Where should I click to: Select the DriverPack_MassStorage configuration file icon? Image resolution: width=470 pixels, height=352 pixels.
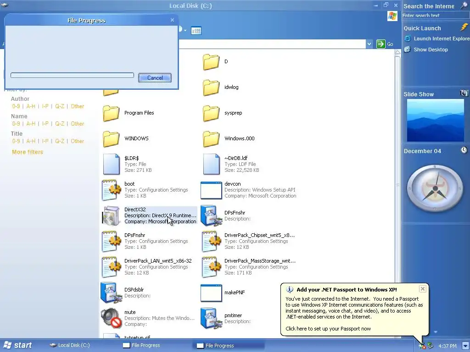[211, 267]
